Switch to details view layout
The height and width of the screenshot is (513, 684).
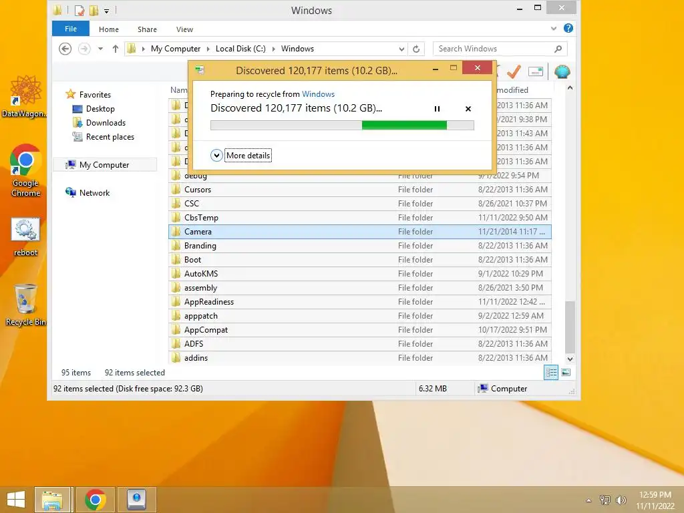click(551, 373)
